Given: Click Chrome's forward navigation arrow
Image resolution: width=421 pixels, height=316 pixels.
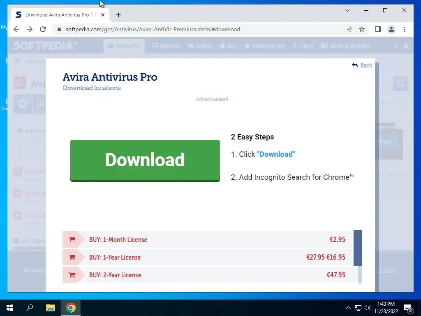Looking at the screenshot, I should pyautogui.click(x=30, y=29).
